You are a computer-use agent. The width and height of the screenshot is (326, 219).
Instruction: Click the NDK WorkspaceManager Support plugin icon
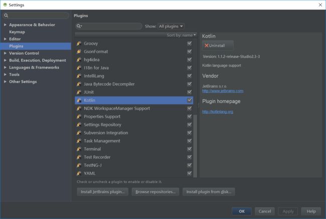click(x=79, y=108)
